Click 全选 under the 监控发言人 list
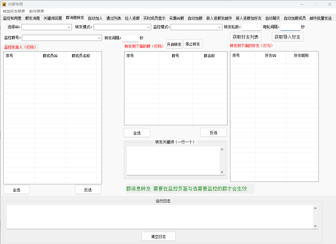Viewport: 336px width, 244px height. (17, 190)
